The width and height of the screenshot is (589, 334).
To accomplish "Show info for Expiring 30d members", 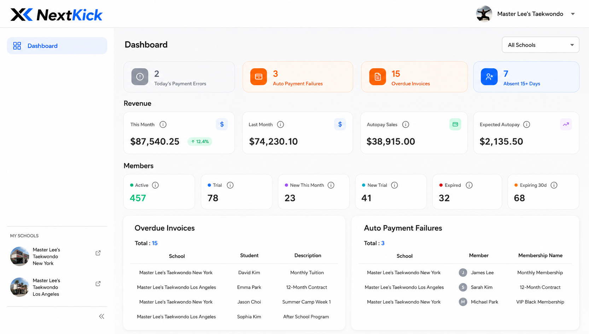I will coord(554,185).
